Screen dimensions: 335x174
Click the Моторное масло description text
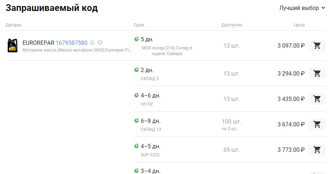tap(77, 50)
